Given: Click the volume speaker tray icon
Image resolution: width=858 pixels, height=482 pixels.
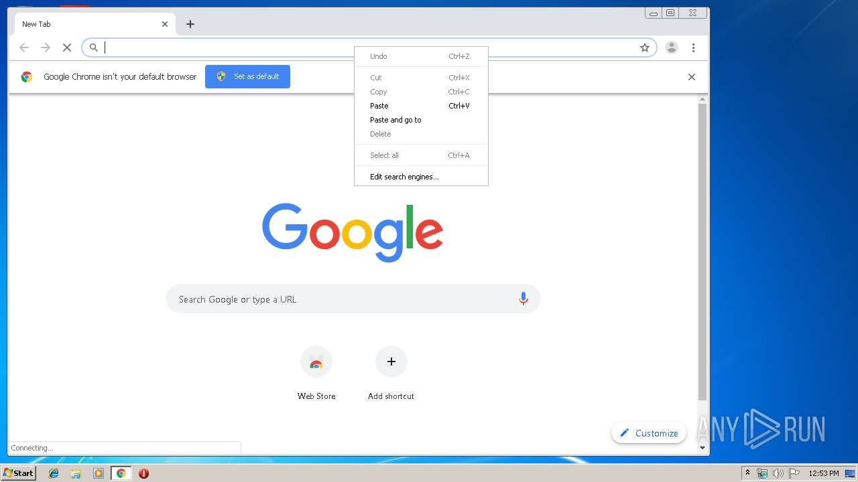Looking at the screenshot, I should pos(778,473).
